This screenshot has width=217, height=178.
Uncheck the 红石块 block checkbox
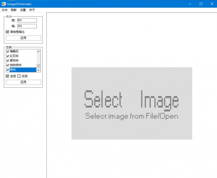click(8, 56)
